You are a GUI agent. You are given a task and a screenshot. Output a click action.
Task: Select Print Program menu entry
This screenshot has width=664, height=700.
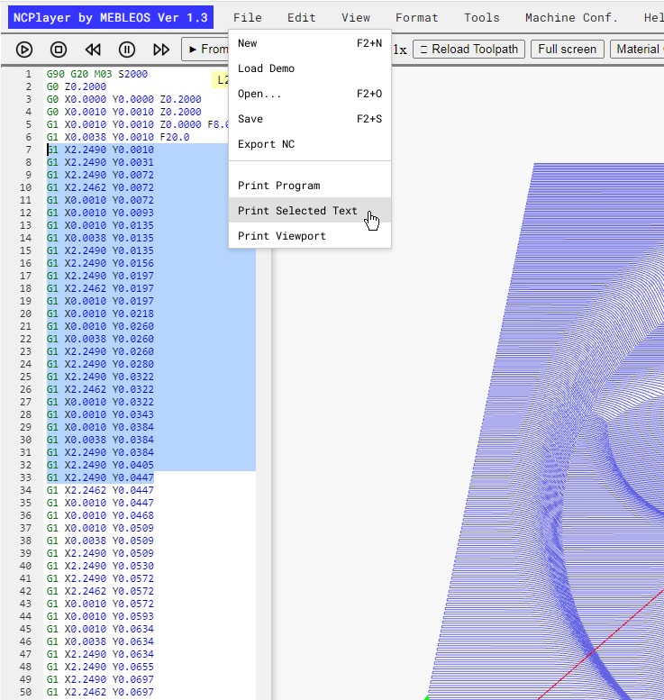tap(310, 186)
